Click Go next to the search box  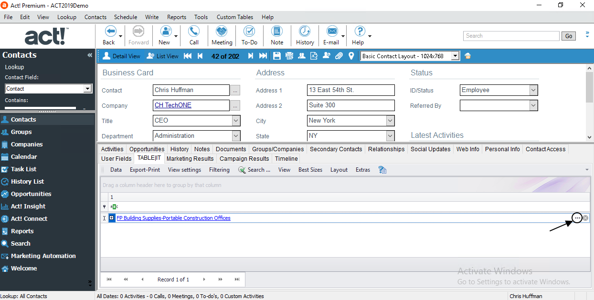[568, 36]
